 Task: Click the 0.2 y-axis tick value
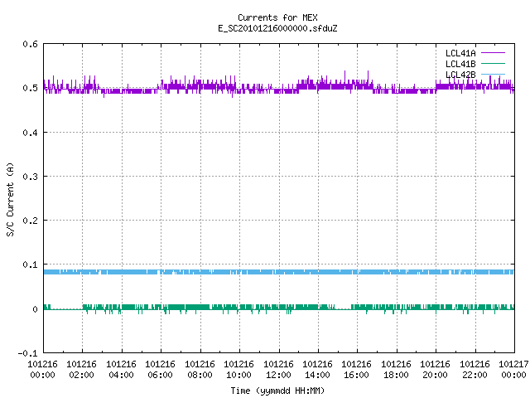coord(30,221)
